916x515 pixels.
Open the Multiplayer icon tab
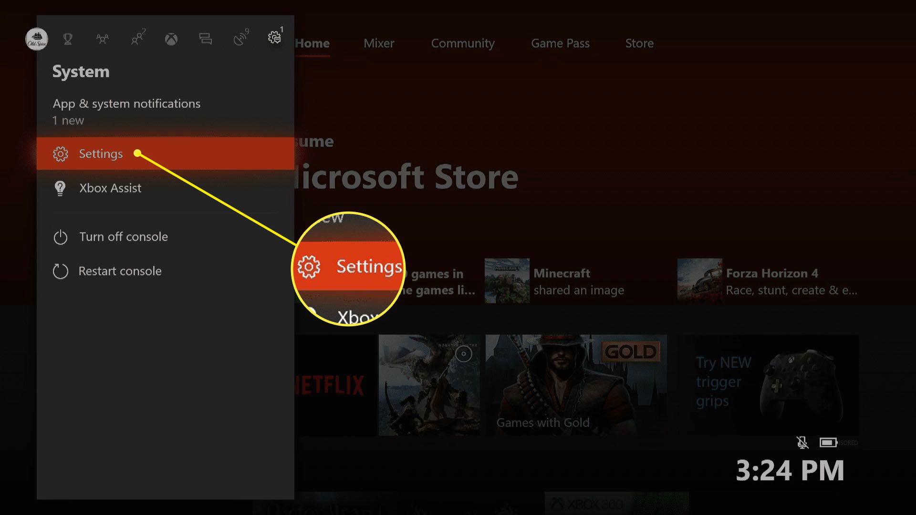102,39
